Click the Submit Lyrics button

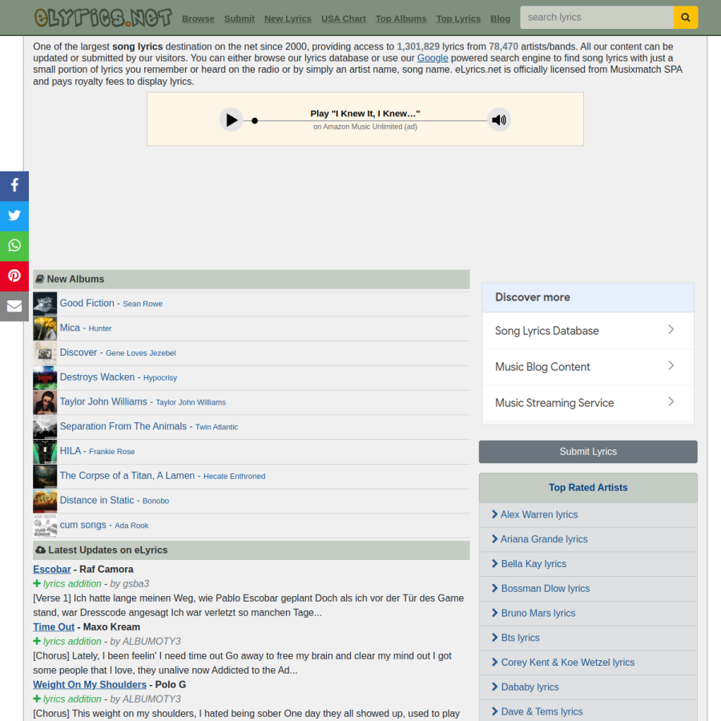pos(588,452)
